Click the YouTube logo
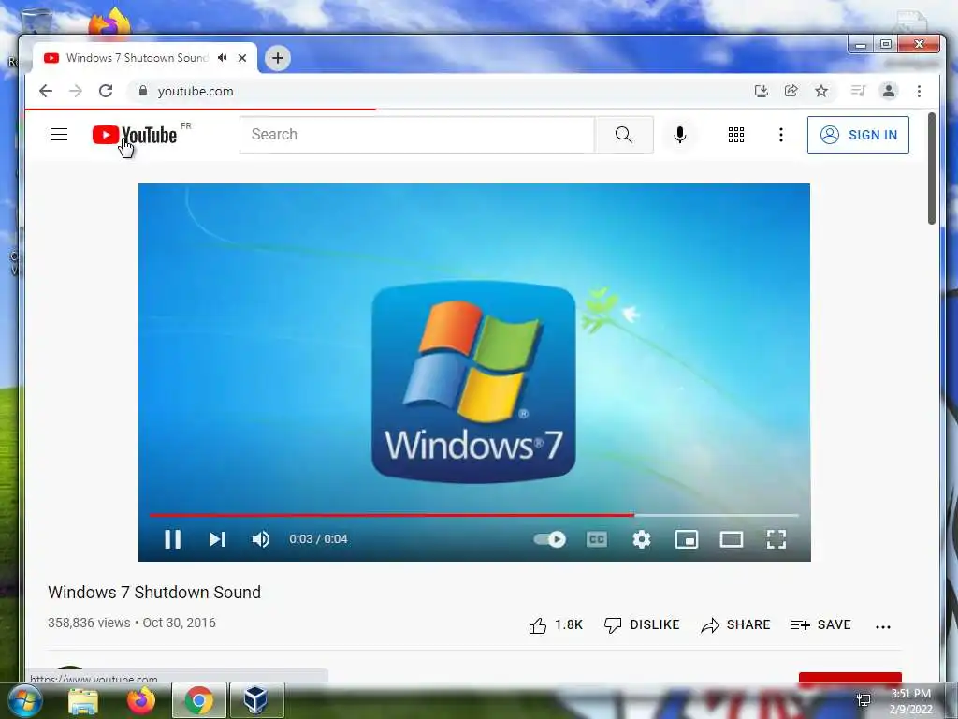This screenshot has height=719, width=958. pyautogui.click(x=135, y=135)
